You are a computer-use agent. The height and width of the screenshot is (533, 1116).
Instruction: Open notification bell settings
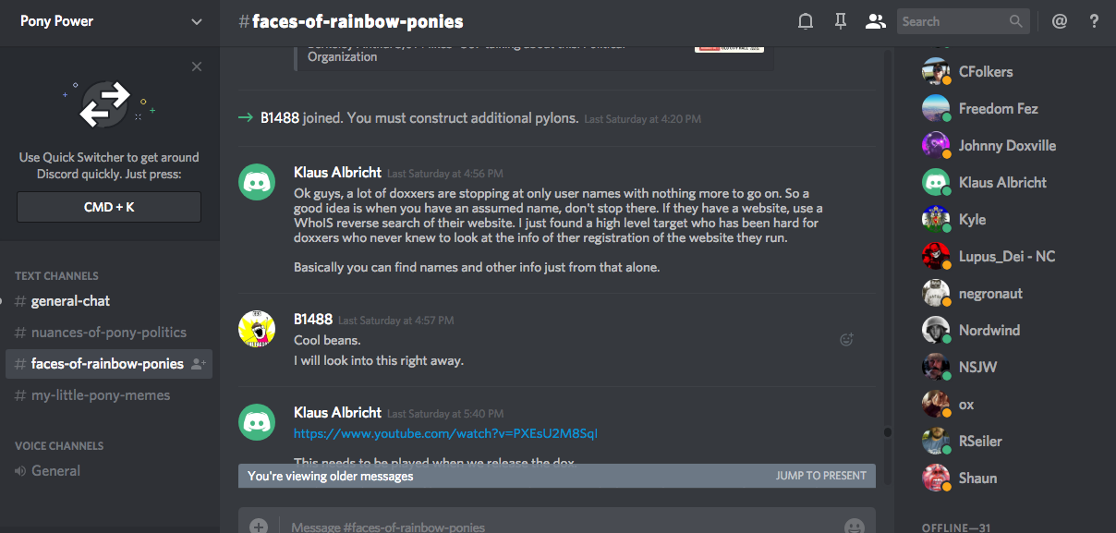click(806, 21)
